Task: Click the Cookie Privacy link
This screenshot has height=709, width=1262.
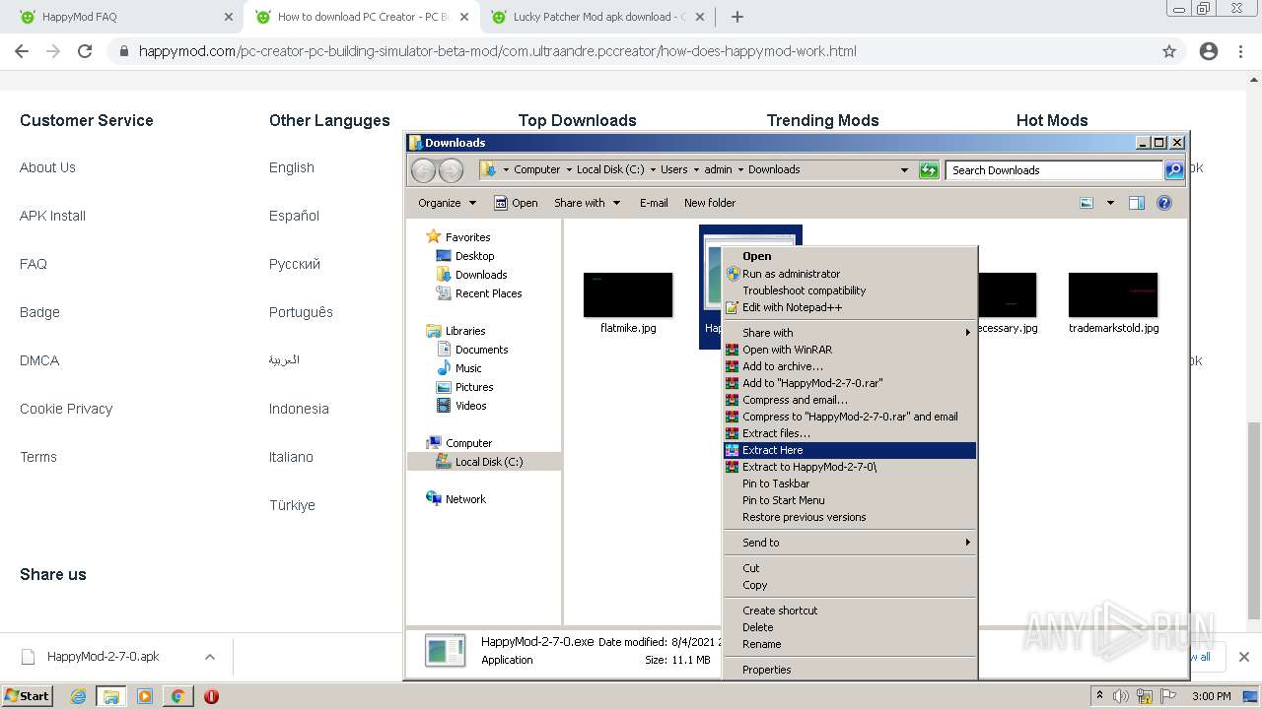Action: click(x=66, y=409)
